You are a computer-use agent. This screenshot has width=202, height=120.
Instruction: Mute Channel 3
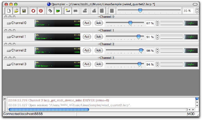coord(87,64)
